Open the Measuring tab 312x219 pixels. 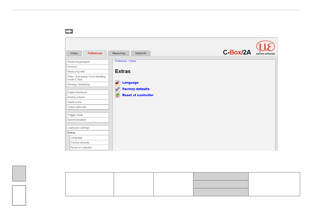coord(119,53)
